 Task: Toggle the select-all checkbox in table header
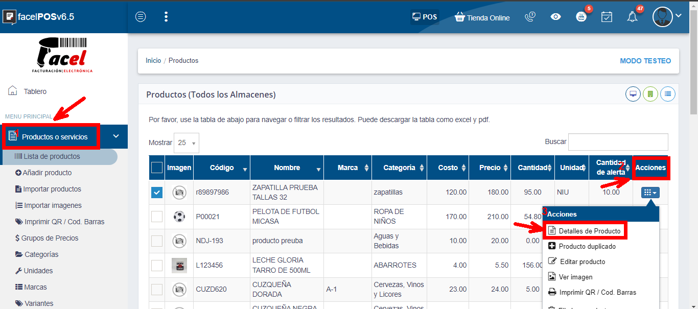[157, 168]
